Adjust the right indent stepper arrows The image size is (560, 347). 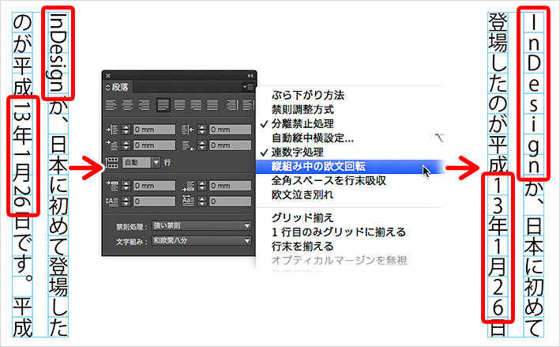201,129
